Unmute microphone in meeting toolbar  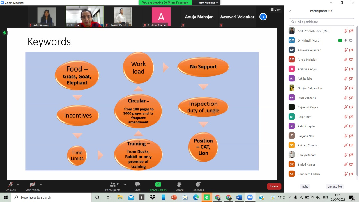point(11,185)
